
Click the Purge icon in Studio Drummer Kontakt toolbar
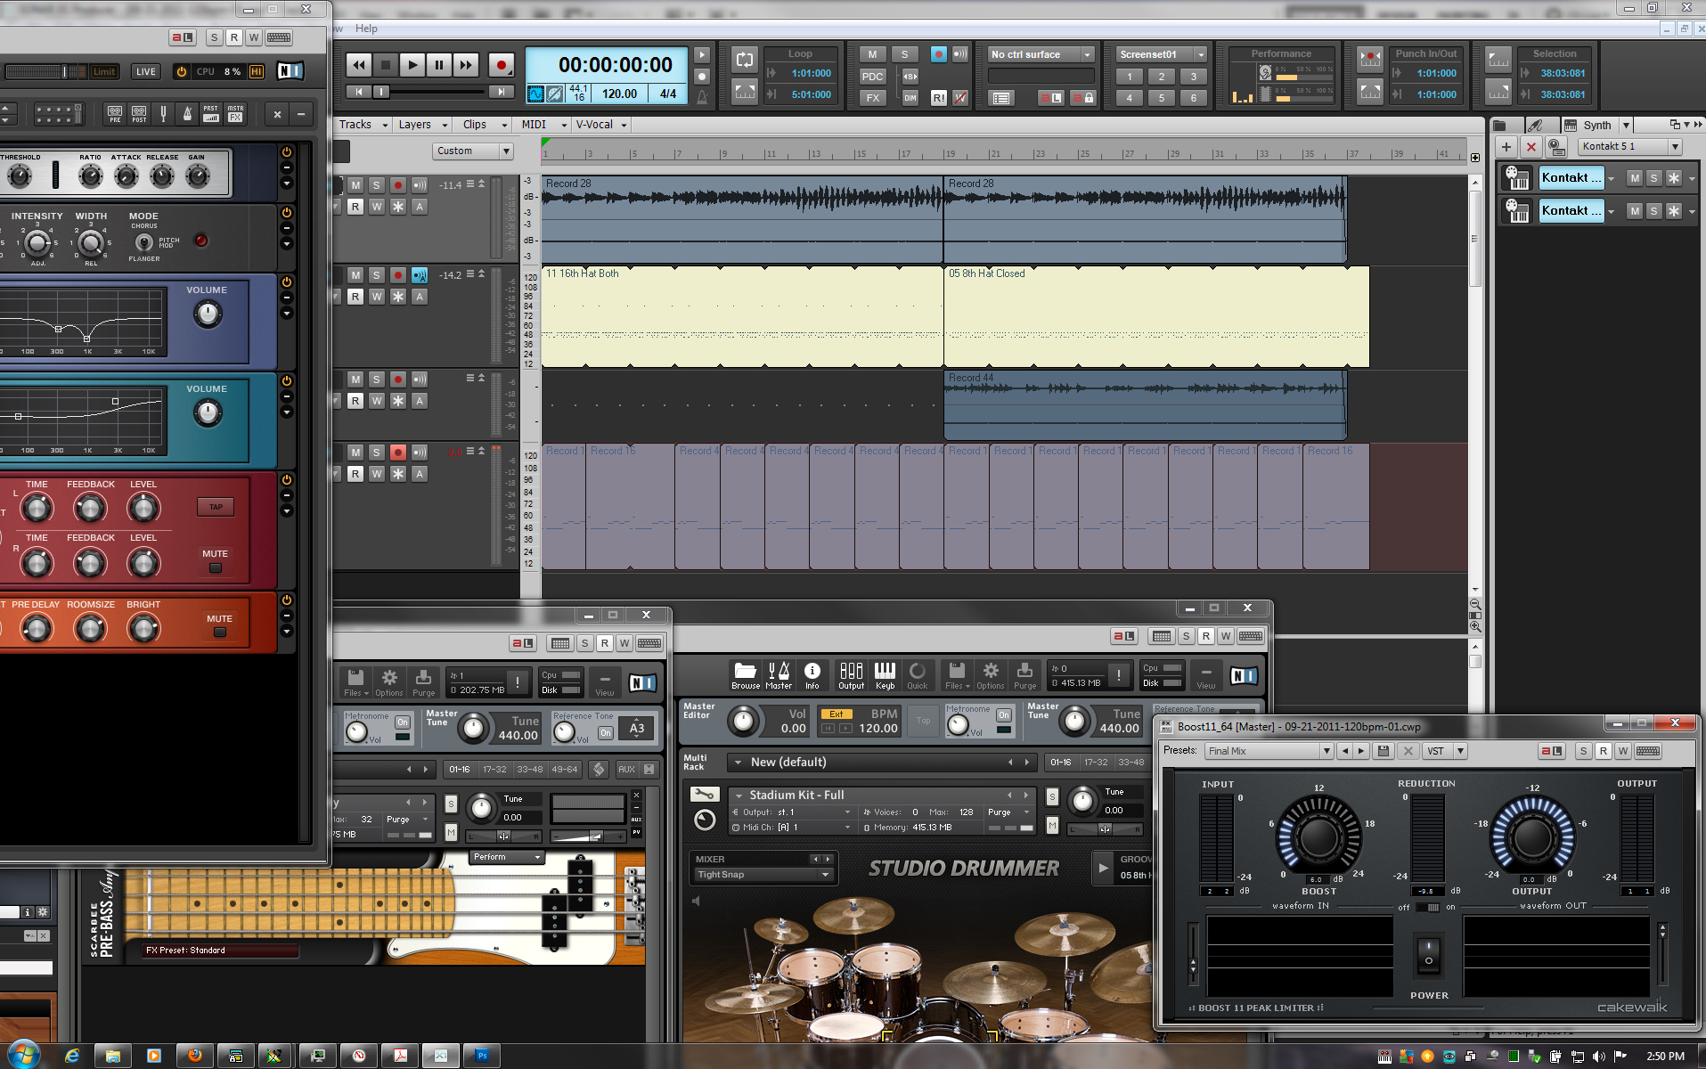click(1025, 675)
